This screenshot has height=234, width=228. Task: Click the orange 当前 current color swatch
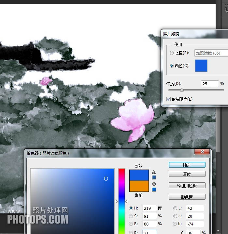click(139, 186)
